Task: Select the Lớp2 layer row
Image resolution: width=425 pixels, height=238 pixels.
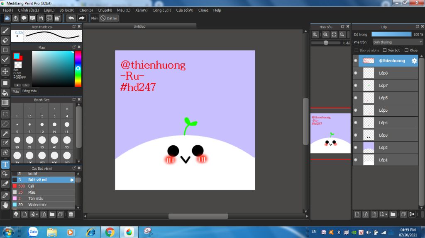Action: [x=386, y=147]
